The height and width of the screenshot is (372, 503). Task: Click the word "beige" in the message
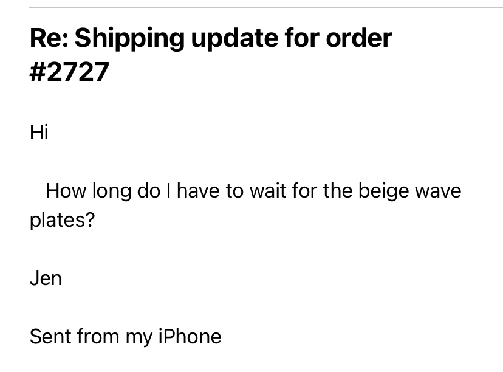384,192
